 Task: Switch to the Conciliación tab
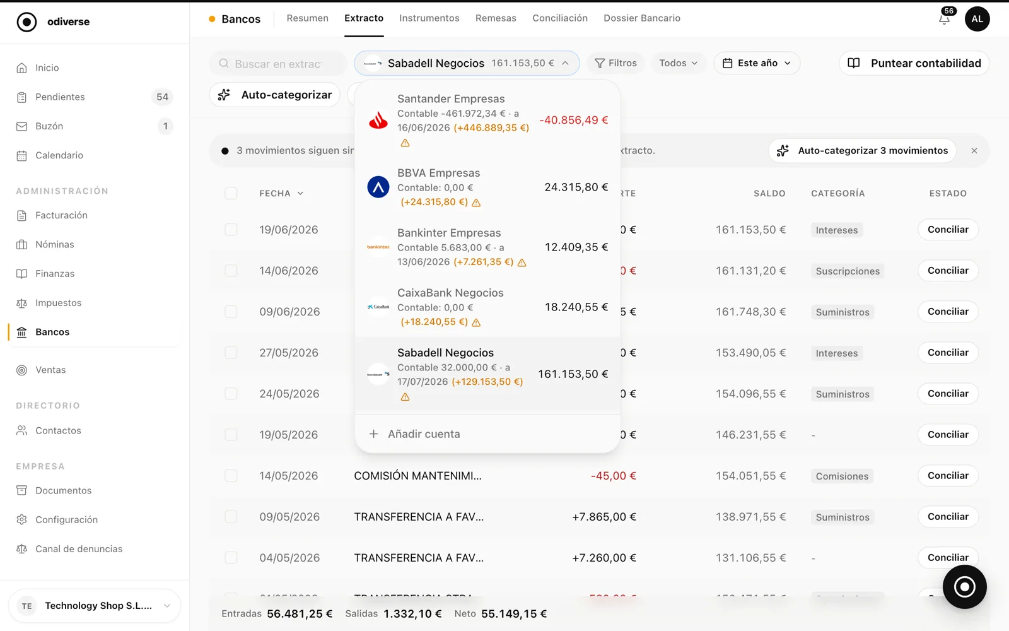[x=560, y=18]
